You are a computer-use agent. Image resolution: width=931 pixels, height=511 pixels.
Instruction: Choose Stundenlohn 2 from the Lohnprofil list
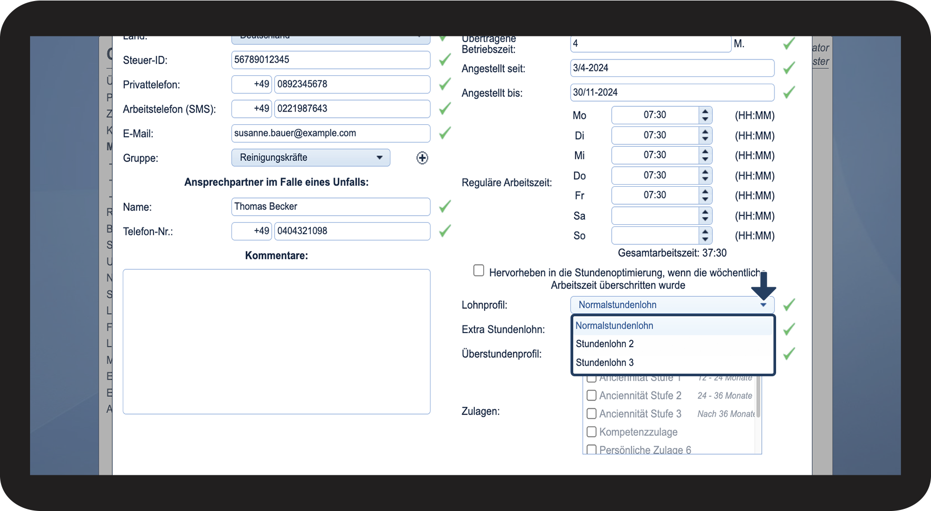[x=673, y=344]
